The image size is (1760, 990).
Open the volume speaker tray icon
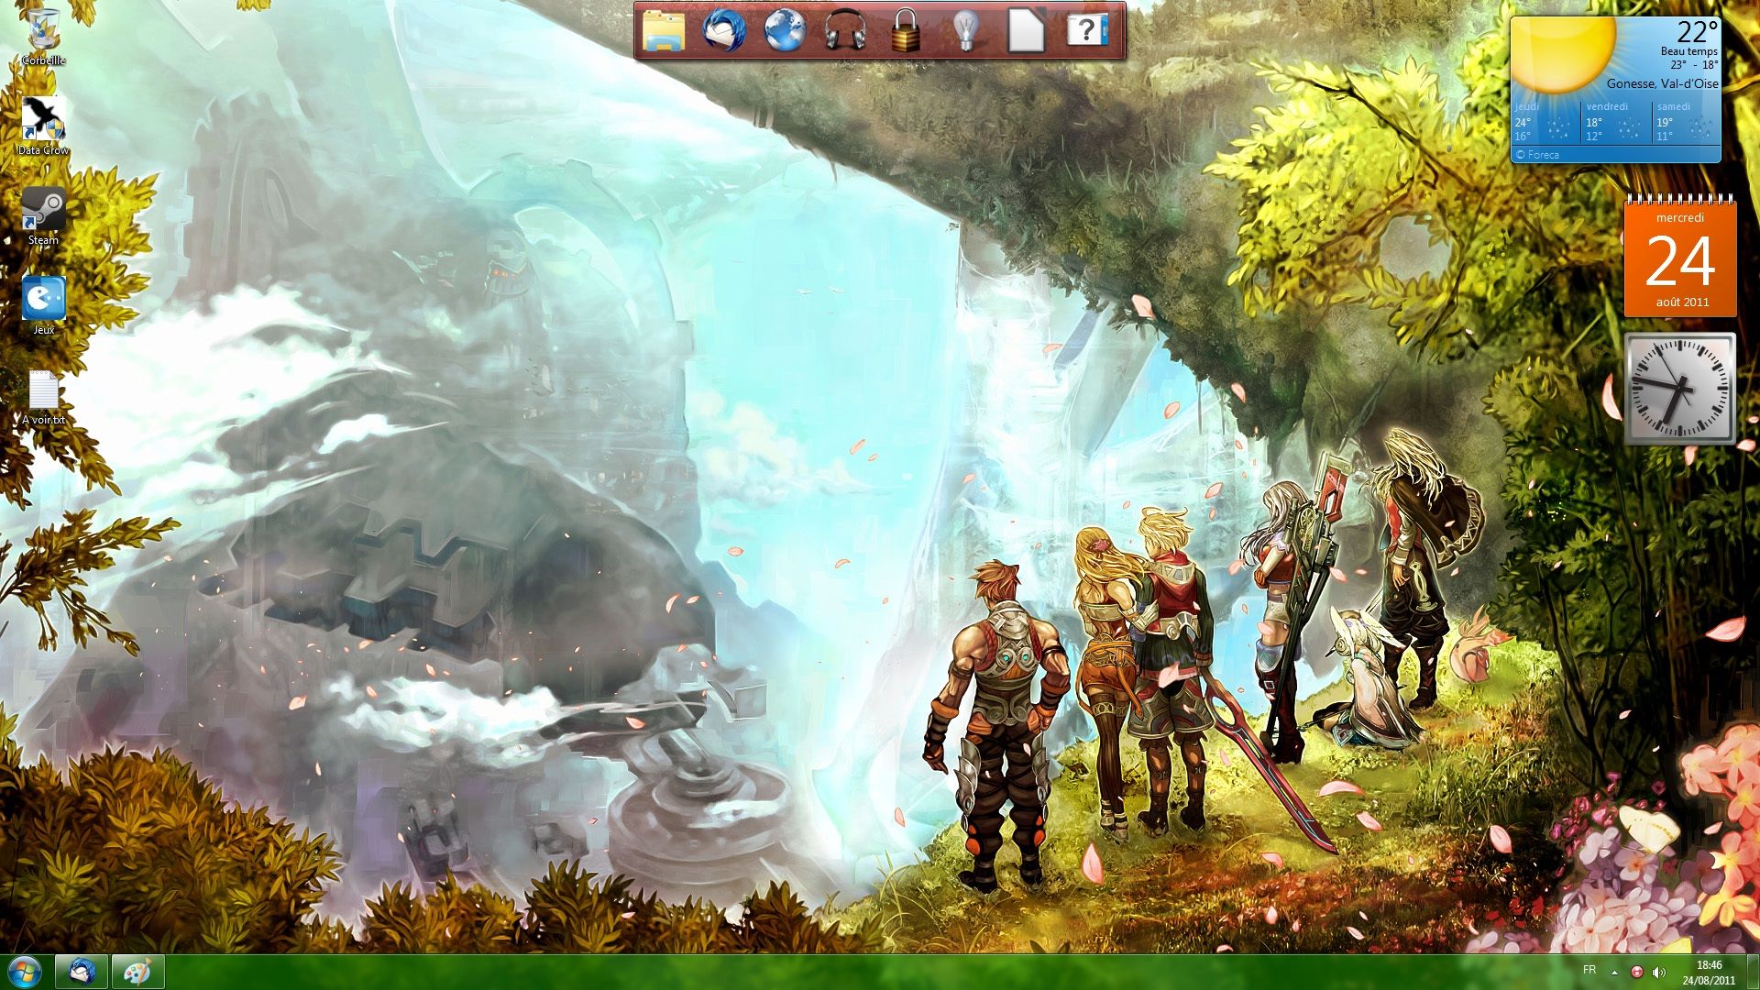[x=1658, y=972]
